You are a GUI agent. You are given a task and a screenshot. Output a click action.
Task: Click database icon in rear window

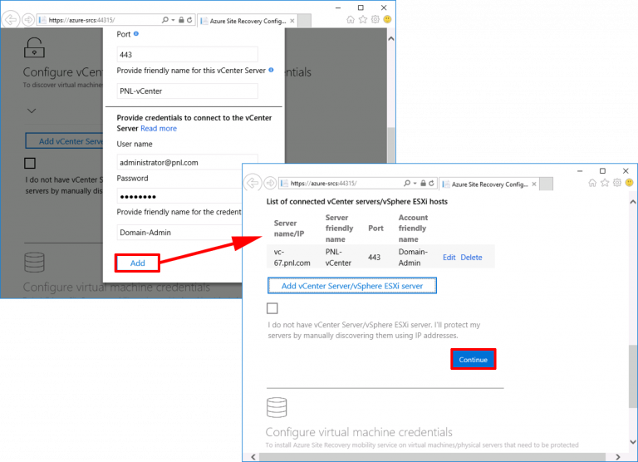[34, 262]
